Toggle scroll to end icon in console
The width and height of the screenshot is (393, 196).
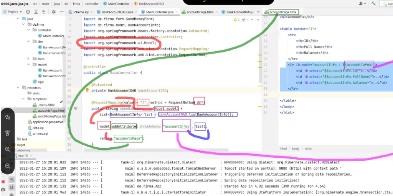click(12, 187)
